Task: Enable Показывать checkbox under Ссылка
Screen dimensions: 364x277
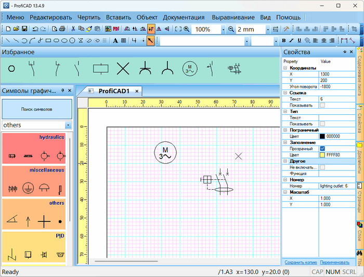Action: coord(322,105)
